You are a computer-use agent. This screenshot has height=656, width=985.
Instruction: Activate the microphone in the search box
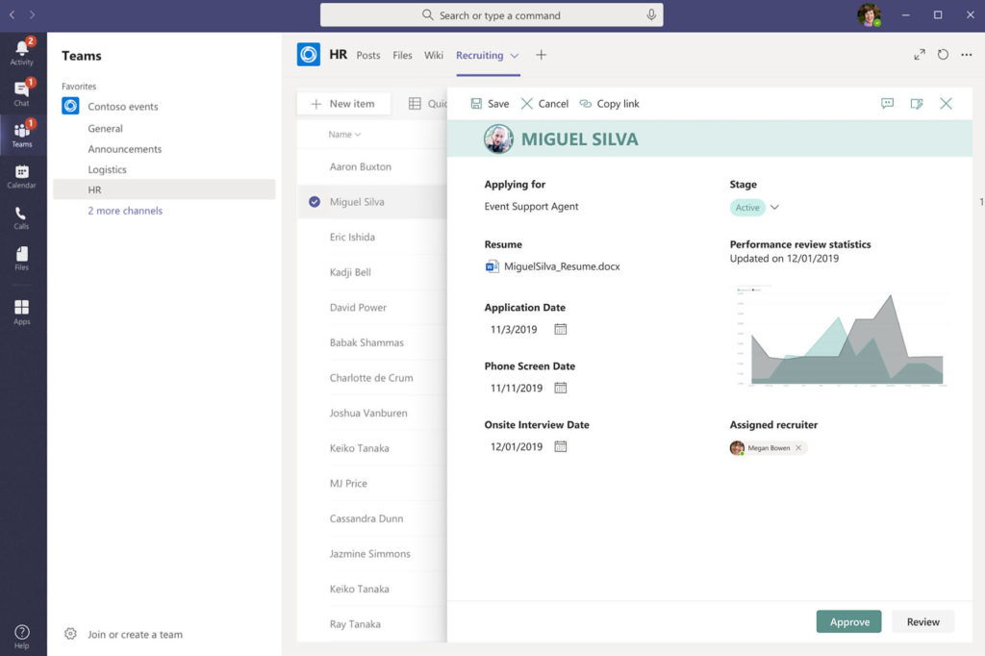651,15
